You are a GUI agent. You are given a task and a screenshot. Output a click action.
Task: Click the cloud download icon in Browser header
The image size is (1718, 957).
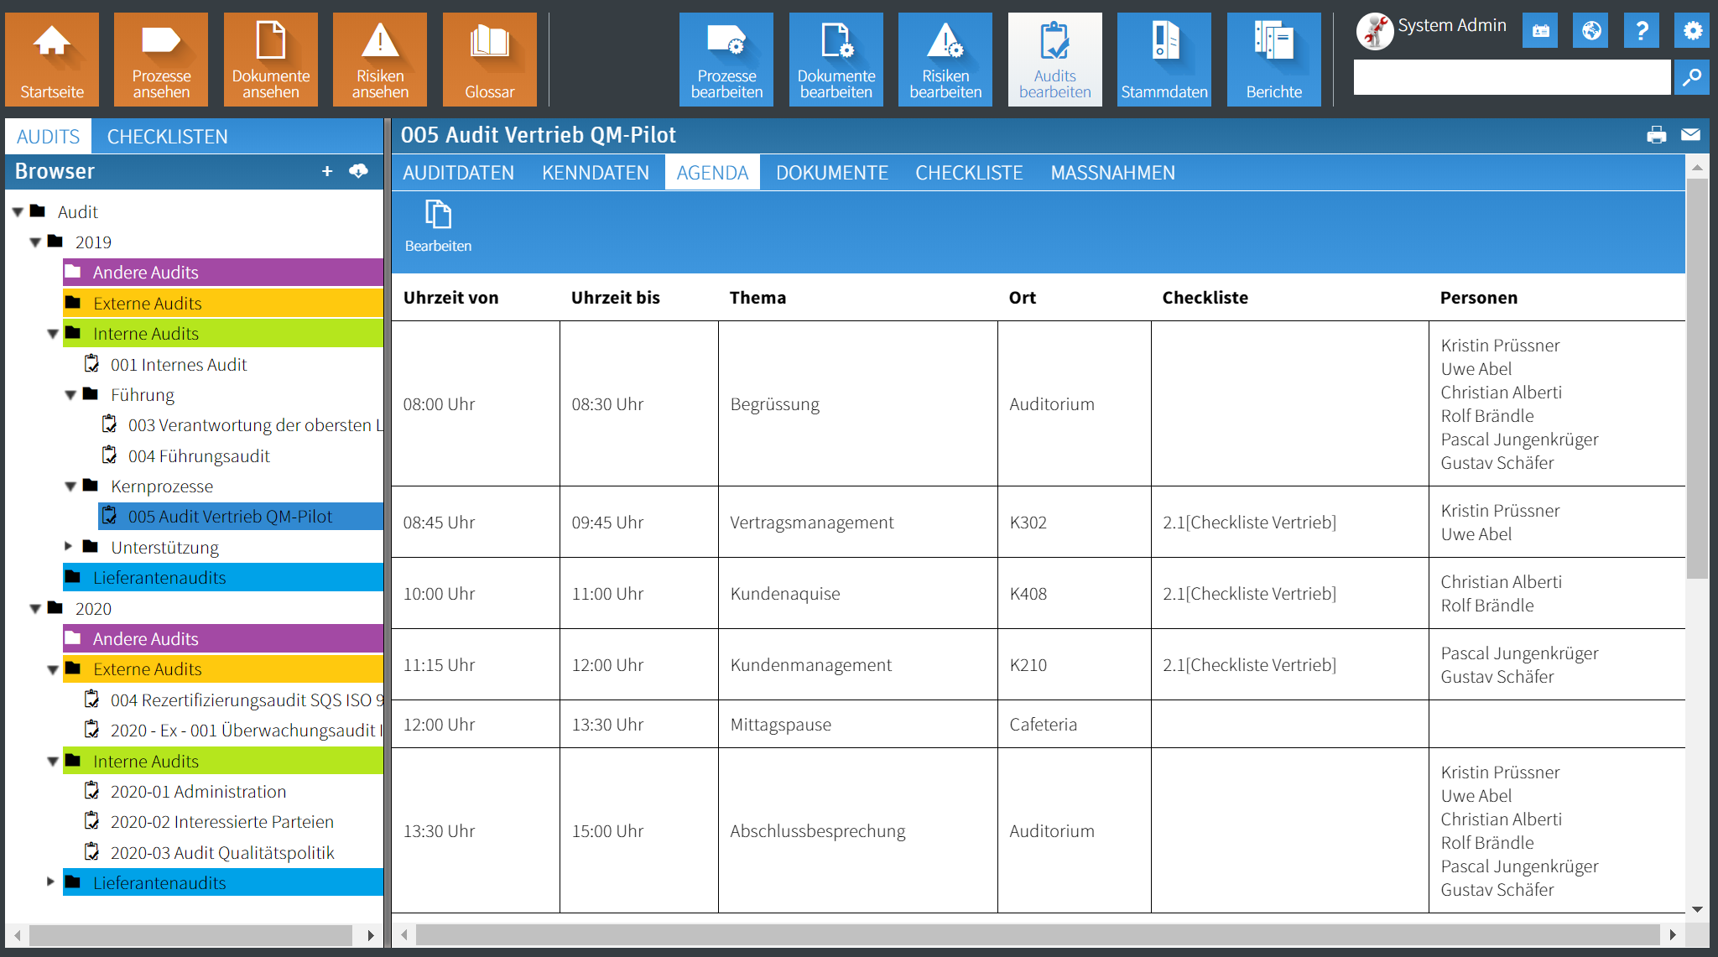(359, 171)
